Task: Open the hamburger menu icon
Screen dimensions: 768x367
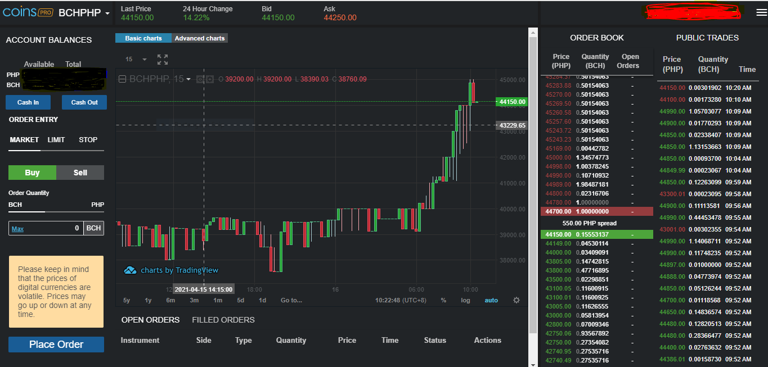Action: [x=761, y=13]
